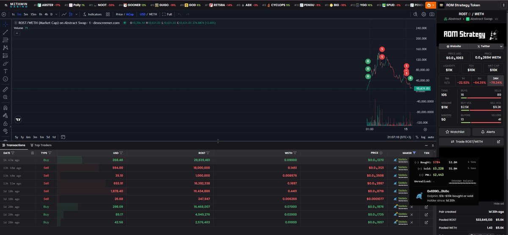Select the text annotation tool
The width and height of the screenshot is (508, 235).
pyautogui.click(x=5, y=71)
